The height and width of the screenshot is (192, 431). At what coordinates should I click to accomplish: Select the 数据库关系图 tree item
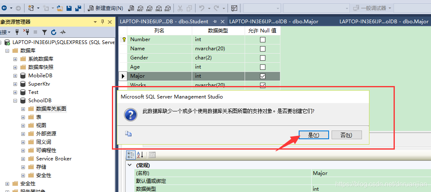click(x=51, y=109)
